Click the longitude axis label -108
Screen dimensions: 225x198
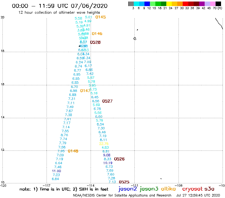click(178, 186)
